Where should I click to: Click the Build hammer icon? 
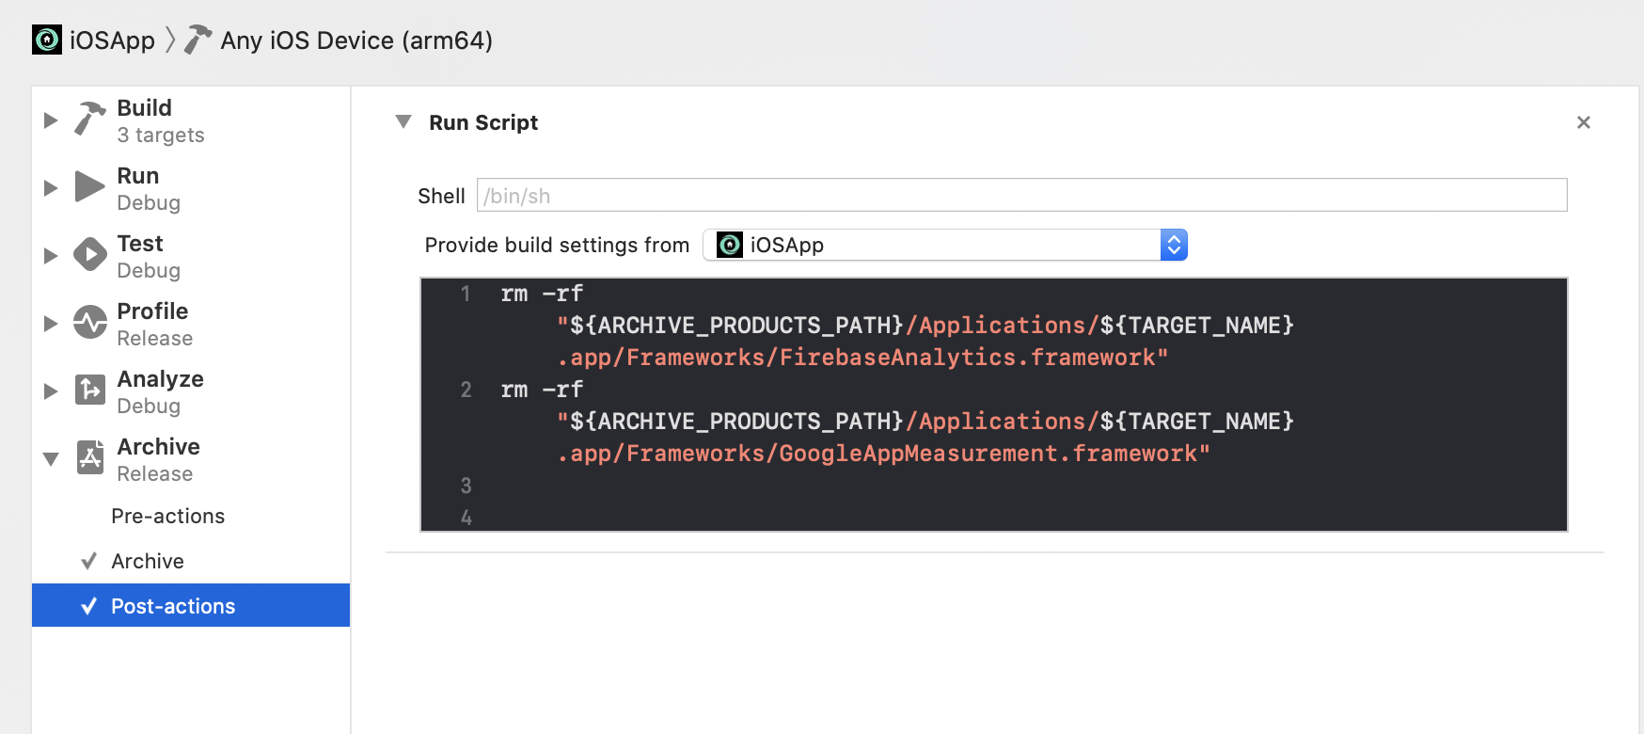point(90,120)
